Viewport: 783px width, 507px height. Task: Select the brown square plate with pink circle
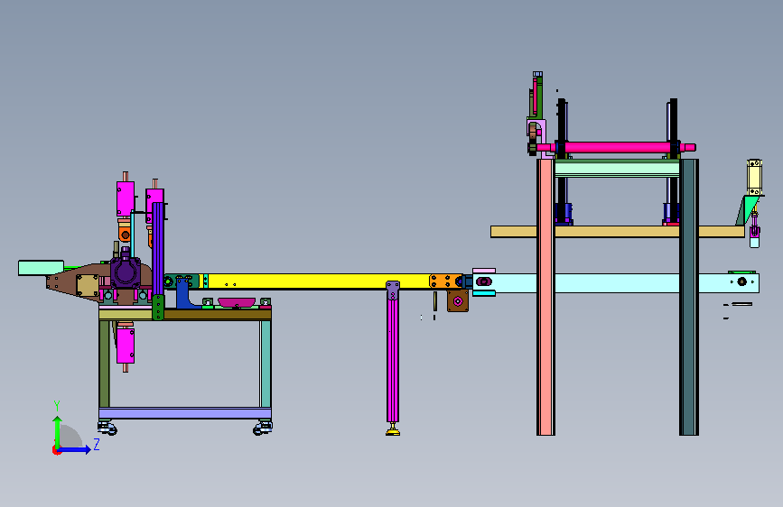coord(457,301)
